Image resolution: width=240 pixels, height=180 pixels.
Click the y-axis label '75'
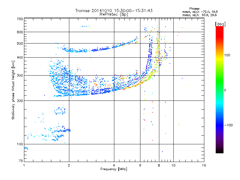[21, 161]
